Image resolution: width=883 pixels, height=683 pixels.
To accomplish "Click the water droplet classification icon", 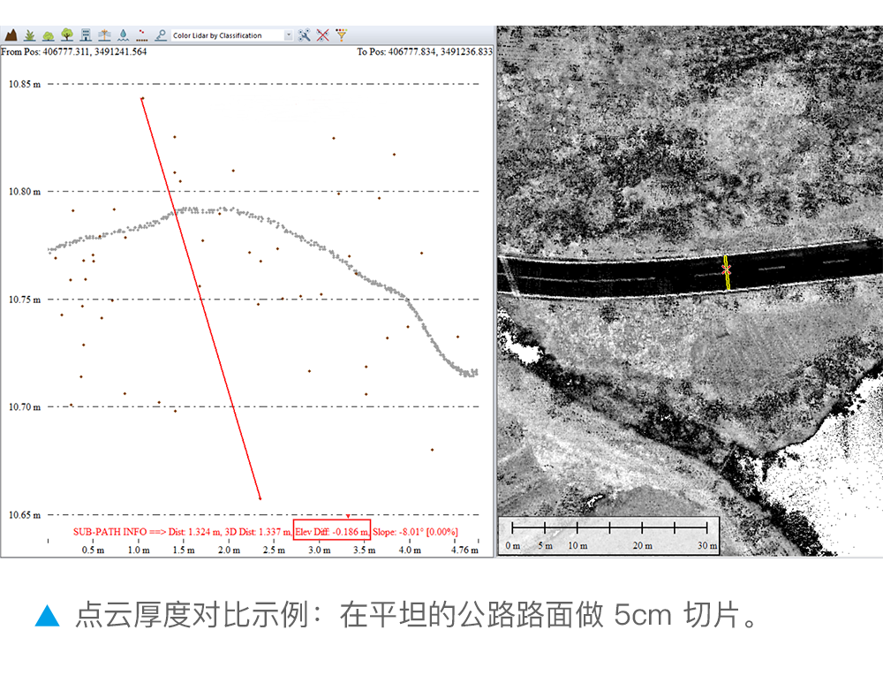I will pyautogui.click(x=123, y=35).
